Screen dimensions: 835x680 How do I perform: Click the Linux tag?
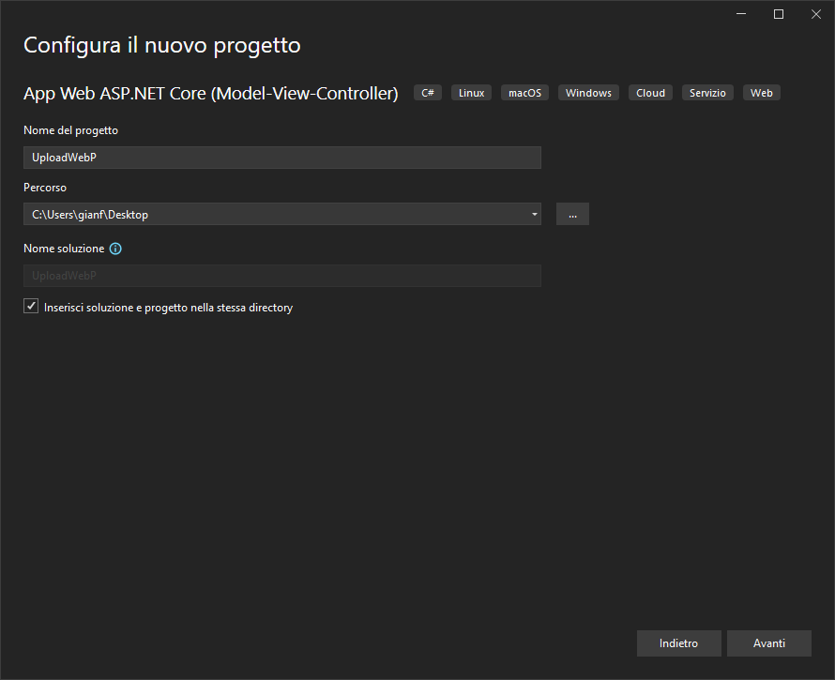point(471,93)
